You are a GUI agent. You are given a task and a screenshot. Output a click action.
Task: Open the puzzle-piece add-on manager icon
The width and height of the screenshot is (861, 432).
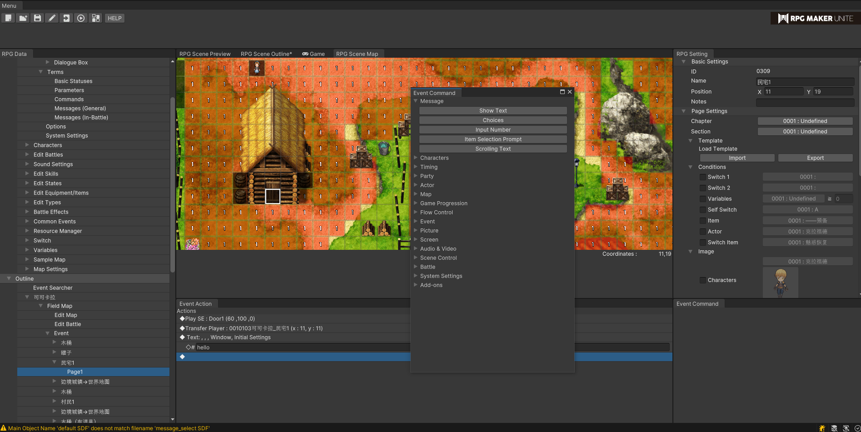pyautogui.click(x=95, y=18)
